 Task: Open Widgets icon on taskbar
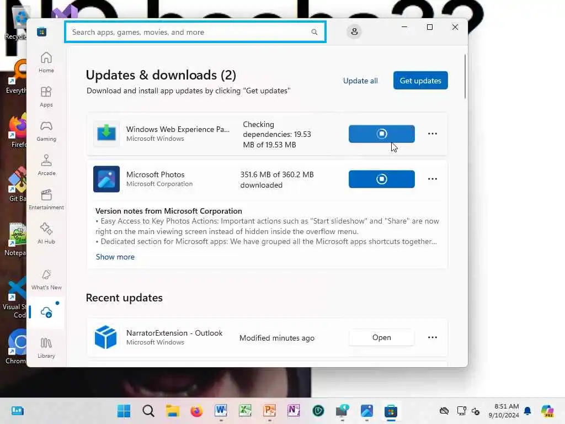(x=17, y=411)
